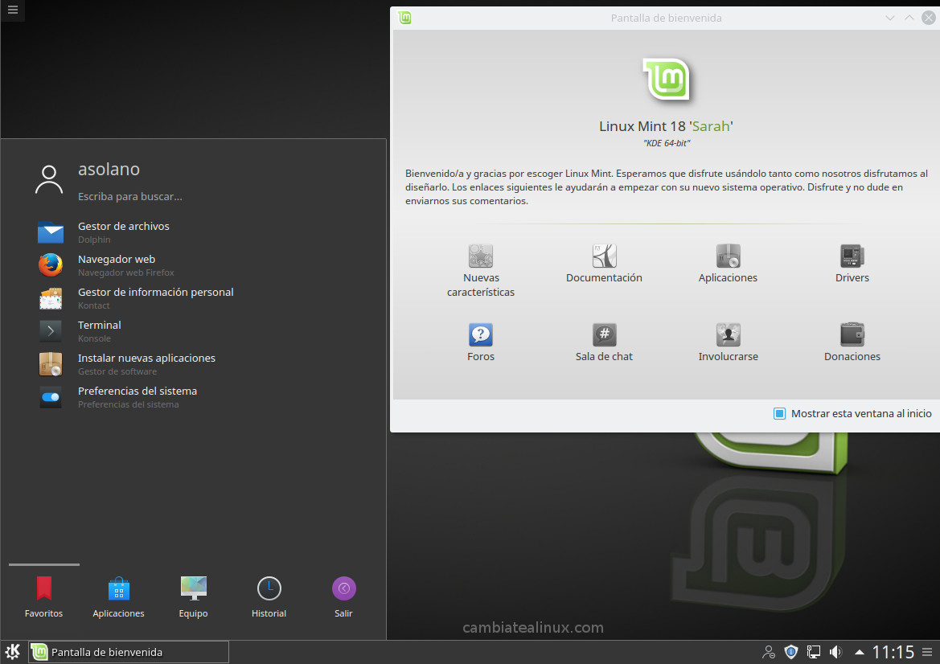The image size is (940, 664).
Task: Open the Involucrarse icon
Action: (x=729, y=334)
